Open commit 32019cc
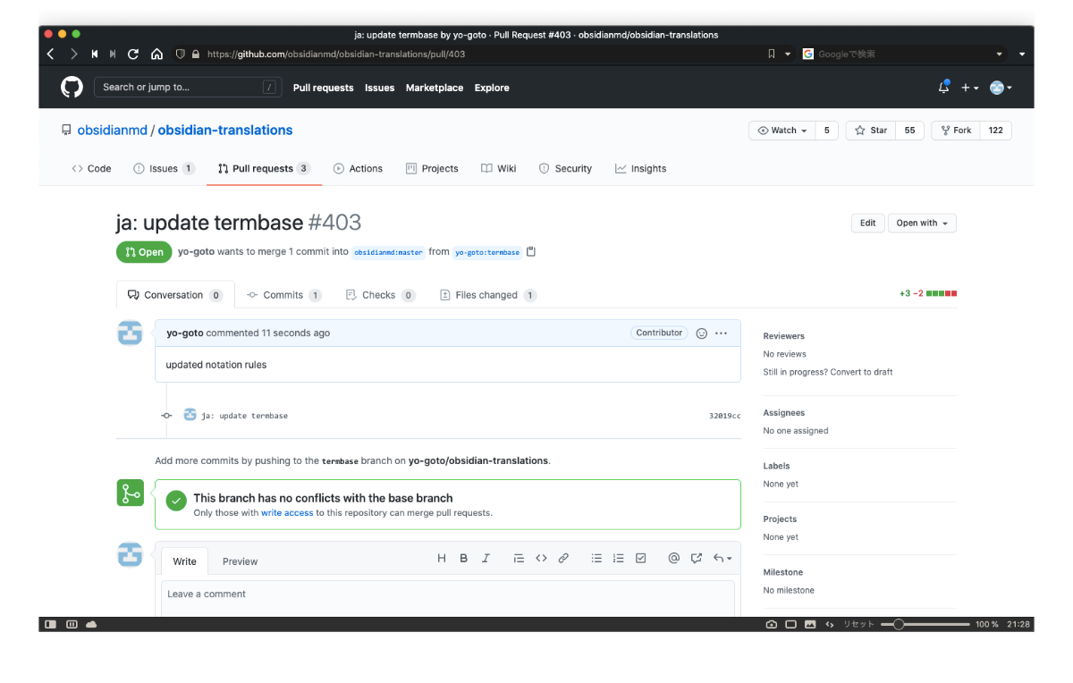Viewport: 1073px width, 683px height. coord(725,416)
